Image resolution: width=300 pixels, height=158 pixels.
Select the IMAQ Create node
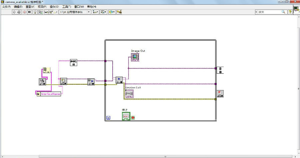[74, 62]
